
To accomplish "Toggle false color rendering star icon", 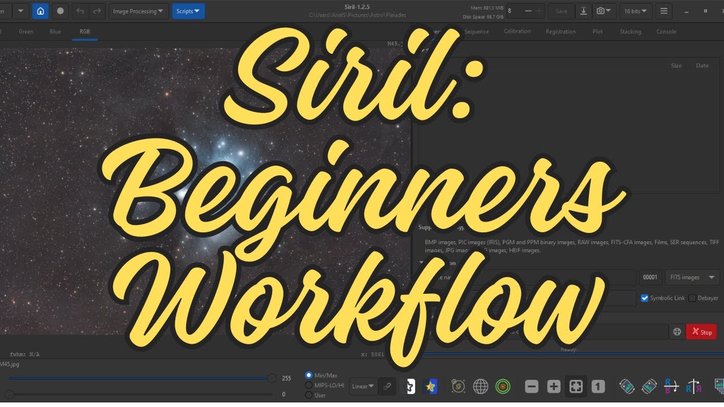I will (431, 387).
